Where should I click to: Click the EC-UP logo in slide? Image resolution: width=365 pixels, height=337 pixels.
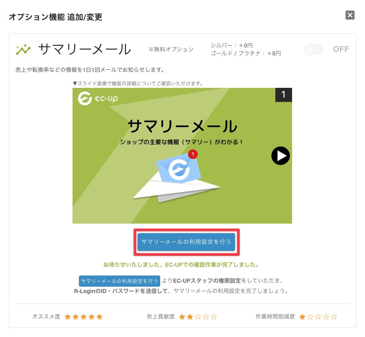[98, 98]
